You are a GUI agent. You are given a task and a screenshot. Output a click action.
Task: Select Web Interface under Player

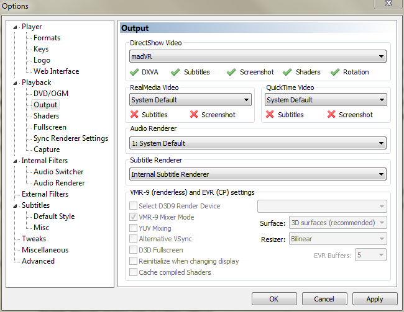56,71
